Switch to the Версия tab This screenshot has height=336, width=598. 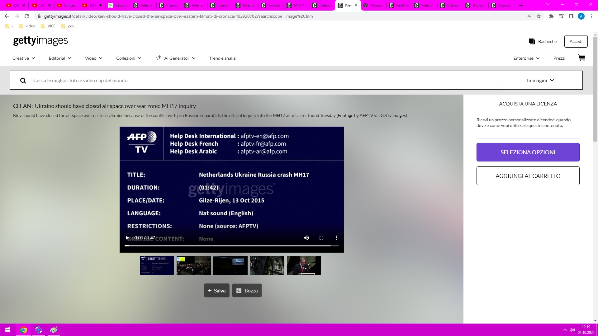pyautogui.click(x=118, y=5)
